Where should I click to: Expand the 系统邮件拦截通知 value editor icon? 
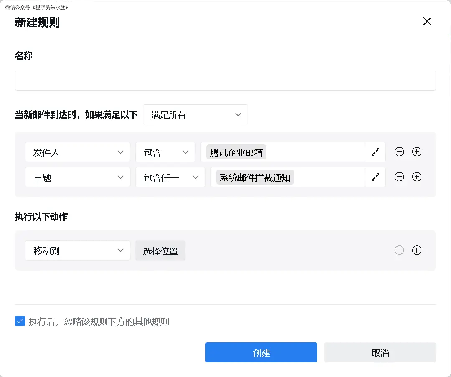point(375,177)
